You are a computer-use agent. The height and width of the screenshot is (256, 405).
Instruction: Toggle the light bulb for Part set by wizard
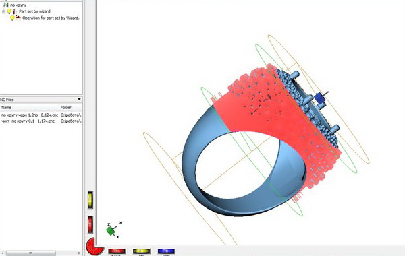9,11
